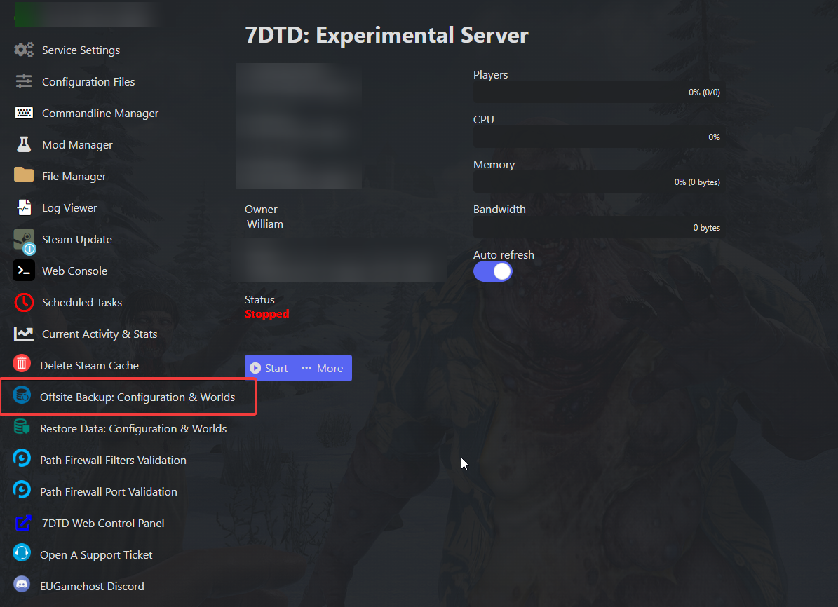Click the Delete Steam Cache trash icon

[x=22, y=364]
